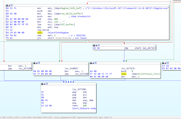Screen dimensions: 181x119
Task: Click opcode bytes 'E9 7F 04 00 00'
Action: coord(42,74)
